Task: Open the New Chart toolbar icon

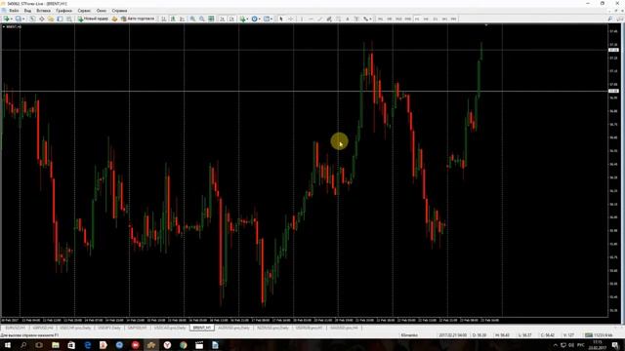Action: (6, 19)
